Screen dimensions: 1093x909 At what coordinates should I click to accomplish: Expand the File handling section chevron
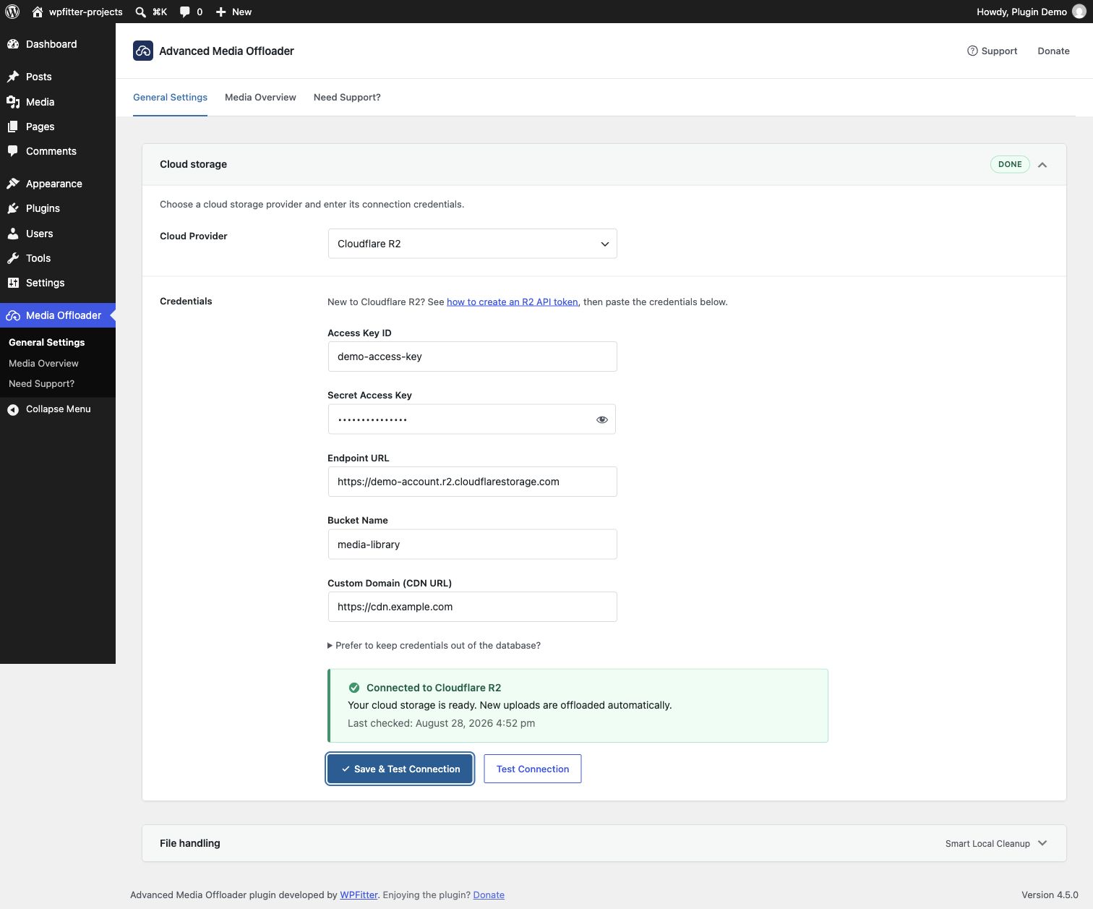click(1042, 843)
